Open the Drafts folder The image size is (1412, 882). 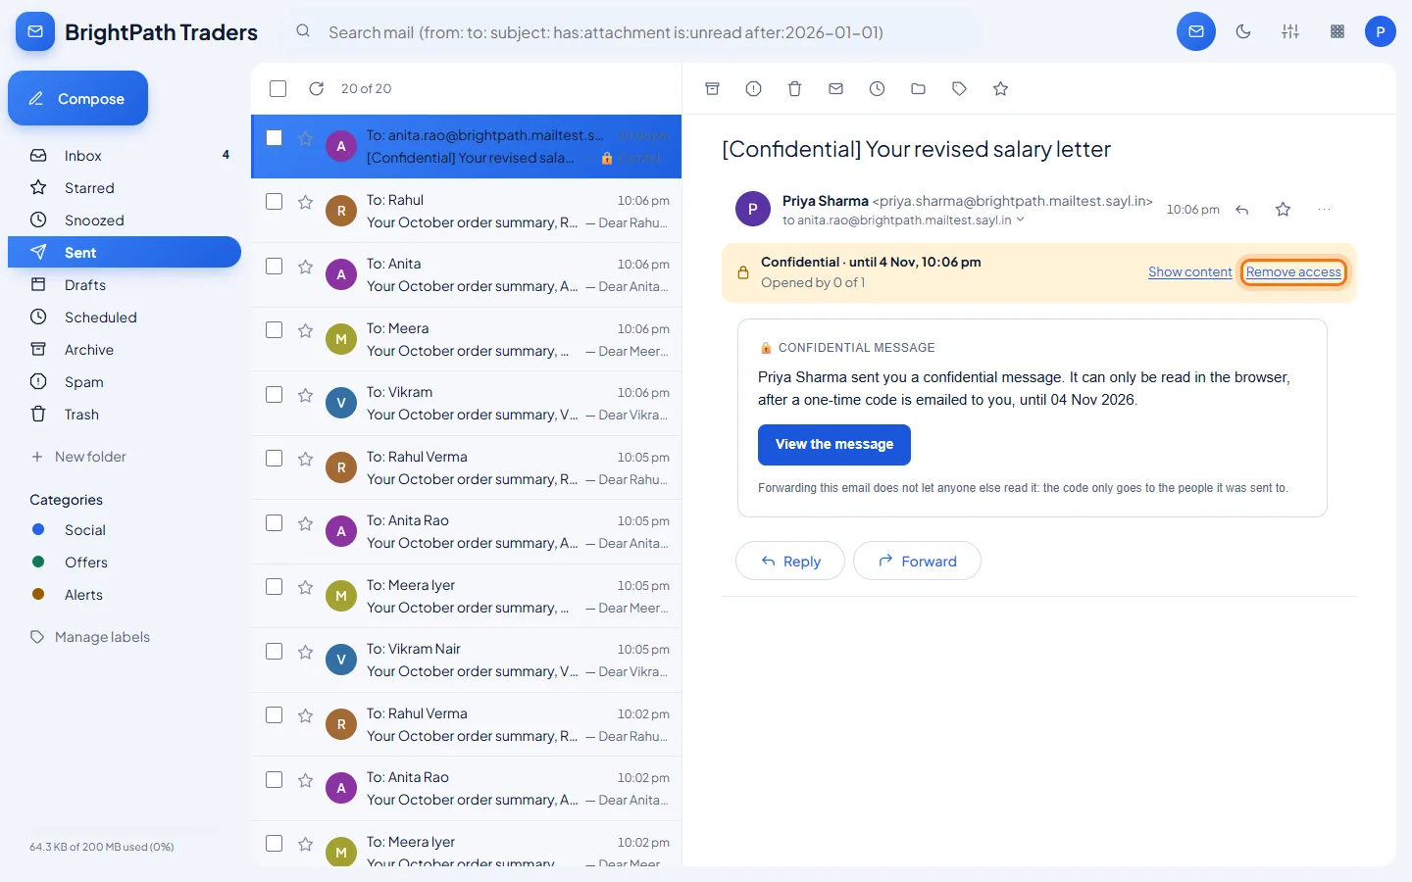[x=125, y=285]
